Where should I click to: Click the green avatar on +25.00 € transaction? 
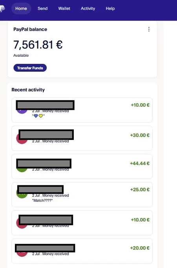point(22,193)
